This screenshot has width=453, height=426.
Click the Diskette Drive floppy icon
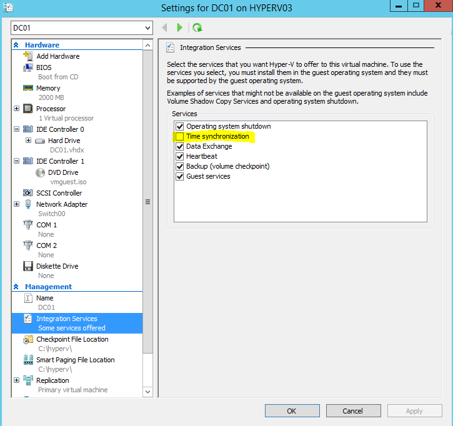tap(28, 266)
